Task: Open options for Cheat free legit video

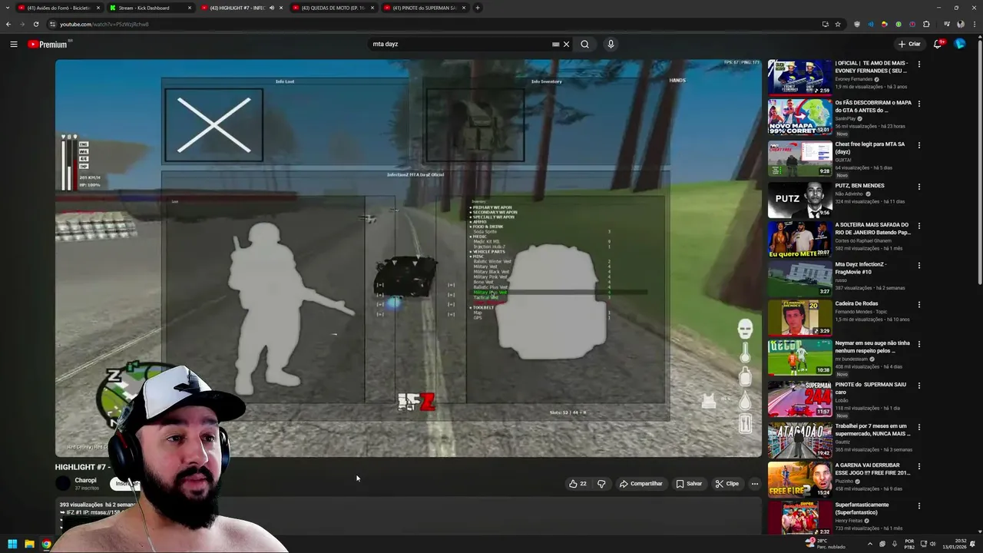Action: pyautogui.click(x=918, y=145)
